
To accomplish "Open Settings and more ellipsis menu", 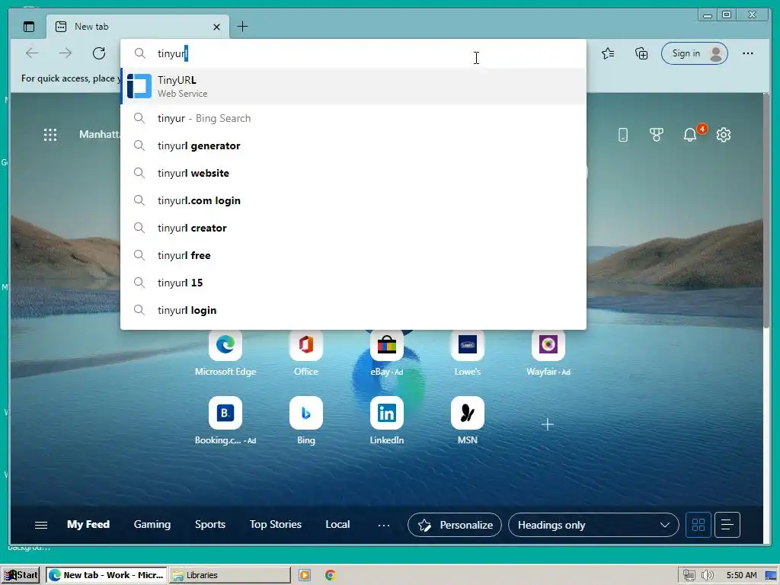I will [748, 53].
